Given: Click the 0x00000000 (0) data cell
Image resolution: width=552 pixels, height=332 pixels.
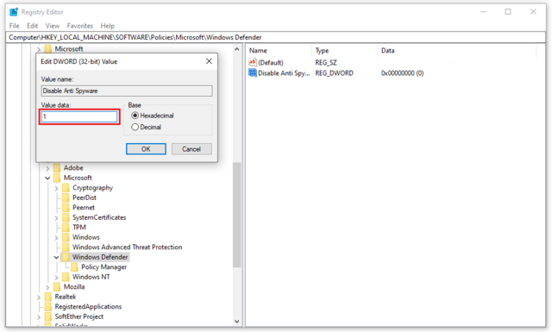Looking at the screenshot, I should [x=403, y=73].
